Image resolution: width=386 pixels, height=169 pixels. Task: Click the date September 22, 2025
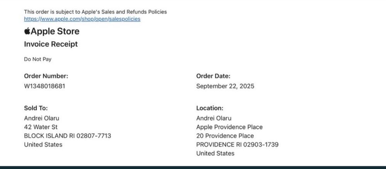225,86
